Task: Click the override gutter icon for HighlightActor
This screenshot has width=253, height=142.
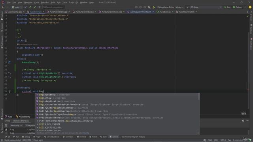Action: click(9, 73)
